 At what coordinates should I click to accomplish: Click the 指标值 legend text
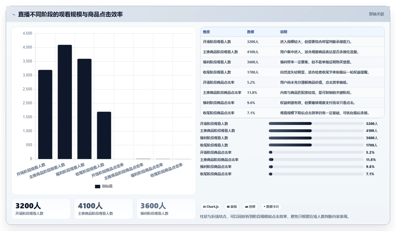click(107, 186)
